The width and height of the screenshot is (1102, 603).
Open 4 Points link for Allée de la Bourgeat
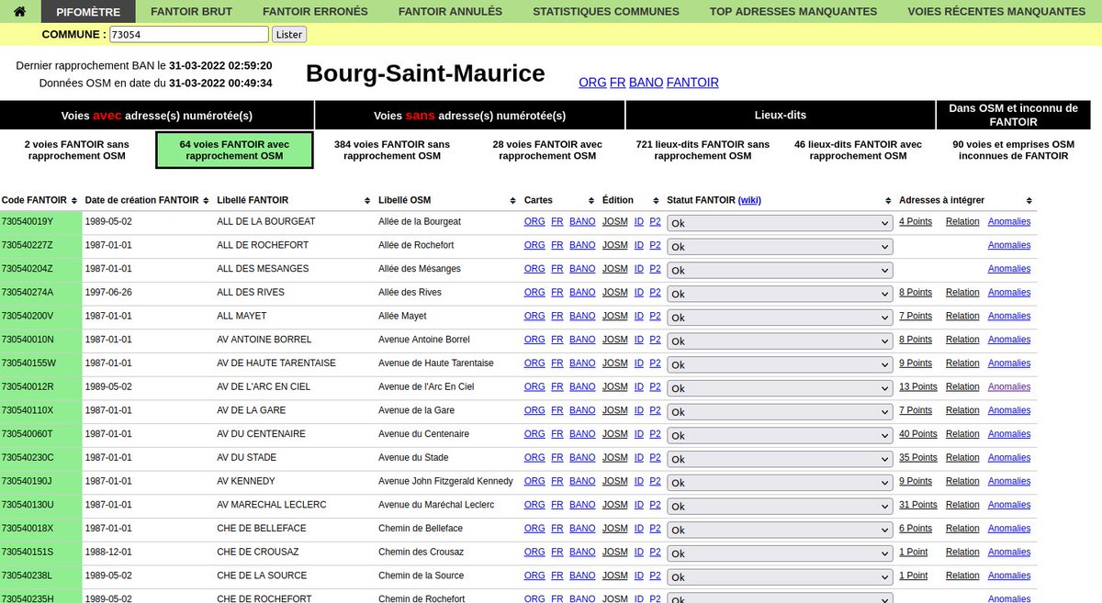[916, 221]
